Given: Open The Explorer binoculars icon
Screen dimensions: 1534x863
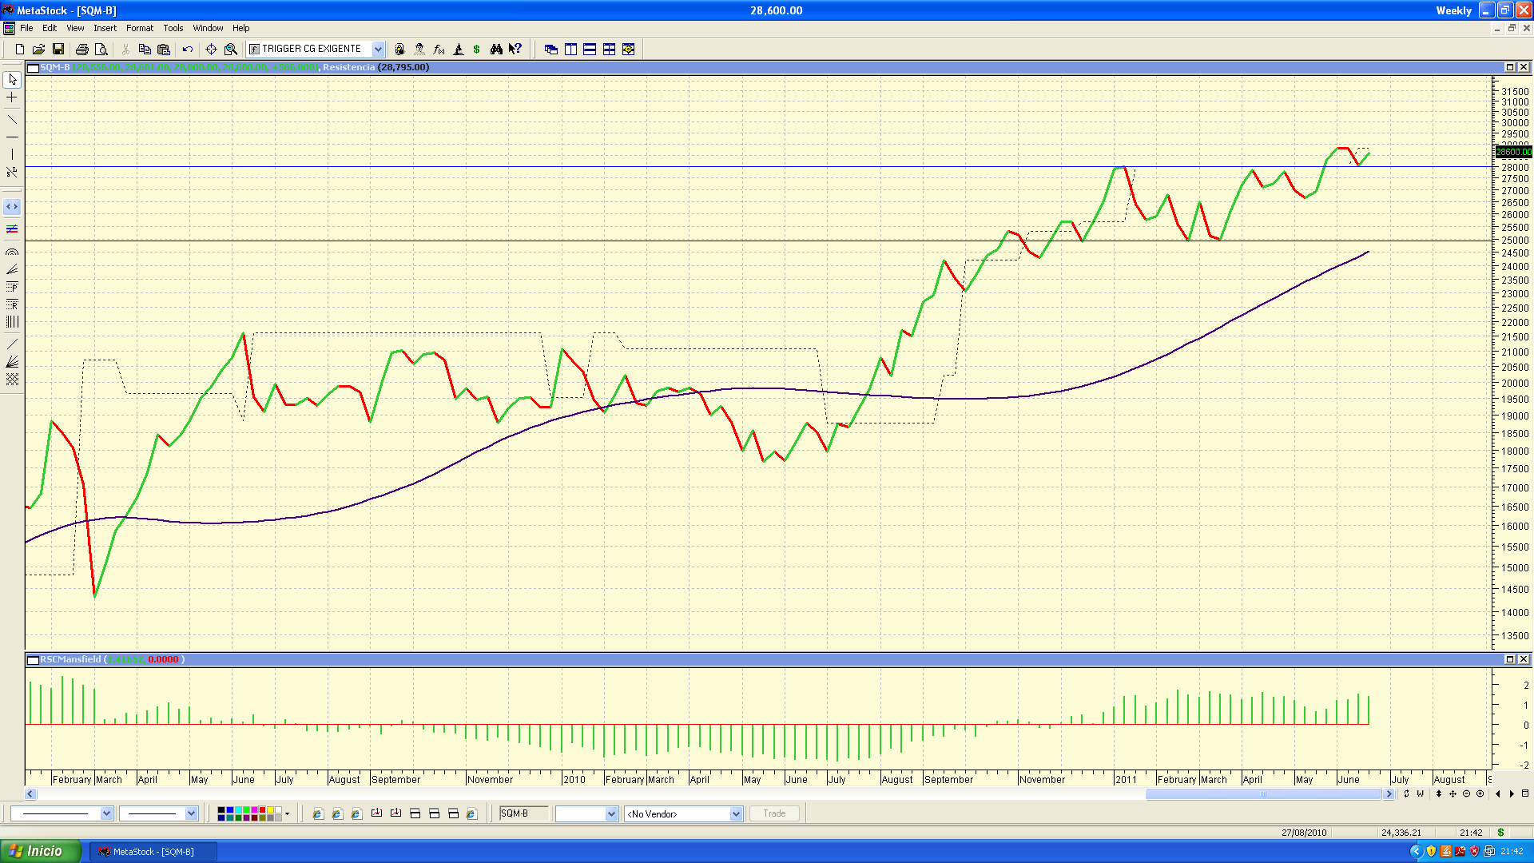Looking at the screenshot, I should (496, 50).
